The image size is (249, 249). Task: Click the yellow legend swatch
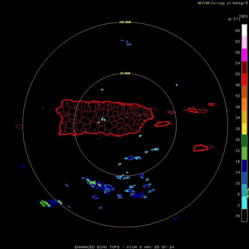(244, 129)
